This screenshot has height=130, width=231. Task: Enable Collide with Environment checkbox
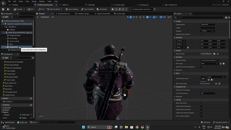coord(201,110)
